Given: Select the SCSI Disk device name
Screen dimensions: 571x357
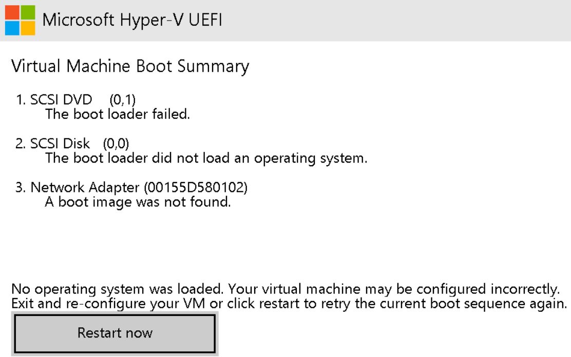Looking at the screenshot, I should click(x=60, y=144).
